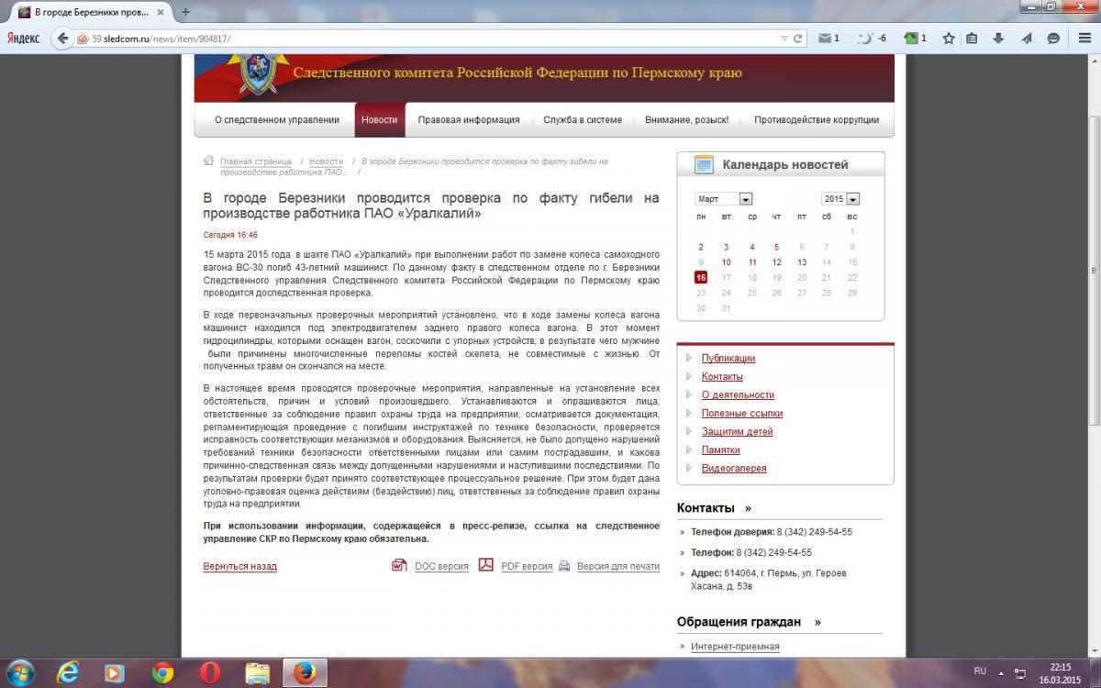
Task: Select March 16 in the news calendar
Action: click(x=701, y=277)
